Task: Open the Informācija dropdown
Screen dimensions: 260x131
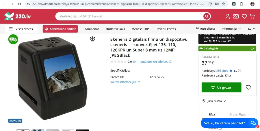Action: click(231, 29)
